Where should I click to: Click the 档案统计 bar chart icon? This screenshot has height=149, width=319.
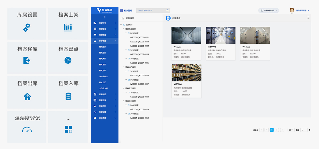tap(95, 106)
